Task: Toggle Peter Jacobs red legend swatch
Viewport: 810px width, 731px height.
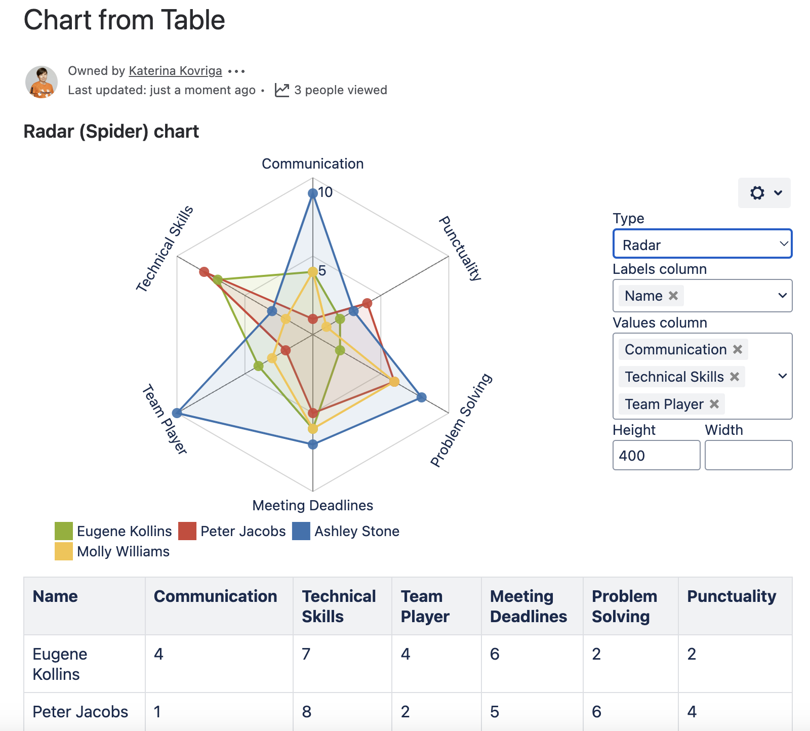Action: 187,532
